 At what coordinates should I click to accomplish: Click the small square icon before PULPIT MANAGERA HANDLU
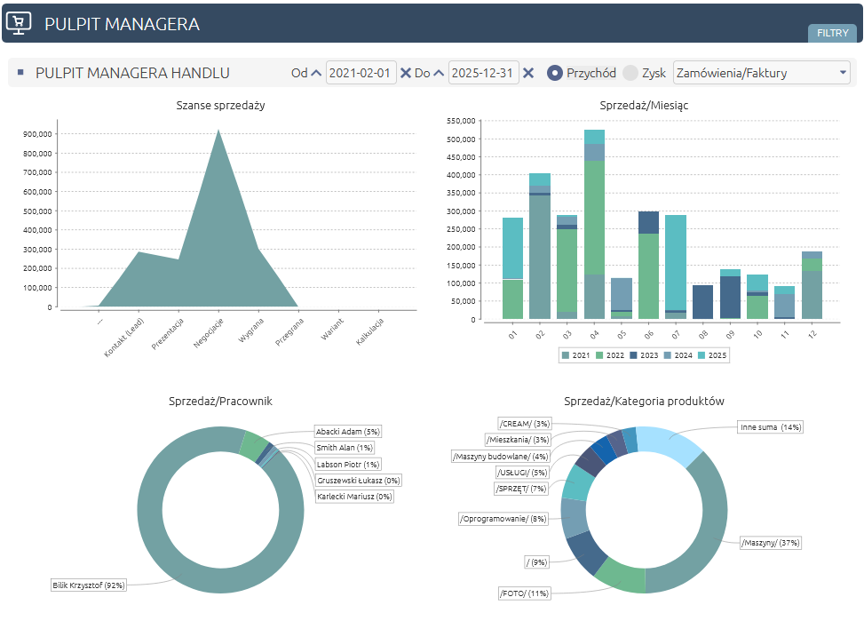21,72
